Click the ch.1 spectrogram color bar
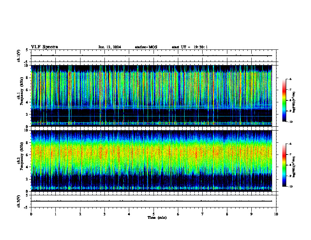Image resolution: width=311 pixels, height=240 pixels. (284, 100)
